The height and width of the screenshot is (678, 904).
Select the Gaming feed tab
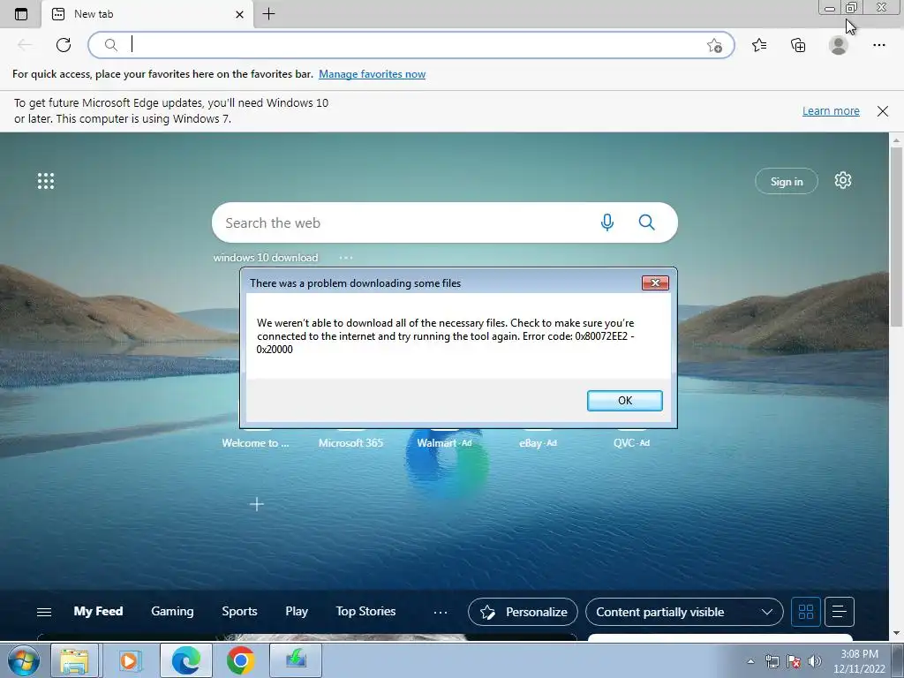[x=172, y=611]
